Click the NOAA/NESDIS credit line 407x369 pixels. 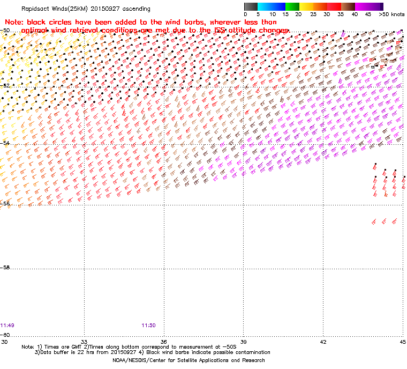pos(189,360)
